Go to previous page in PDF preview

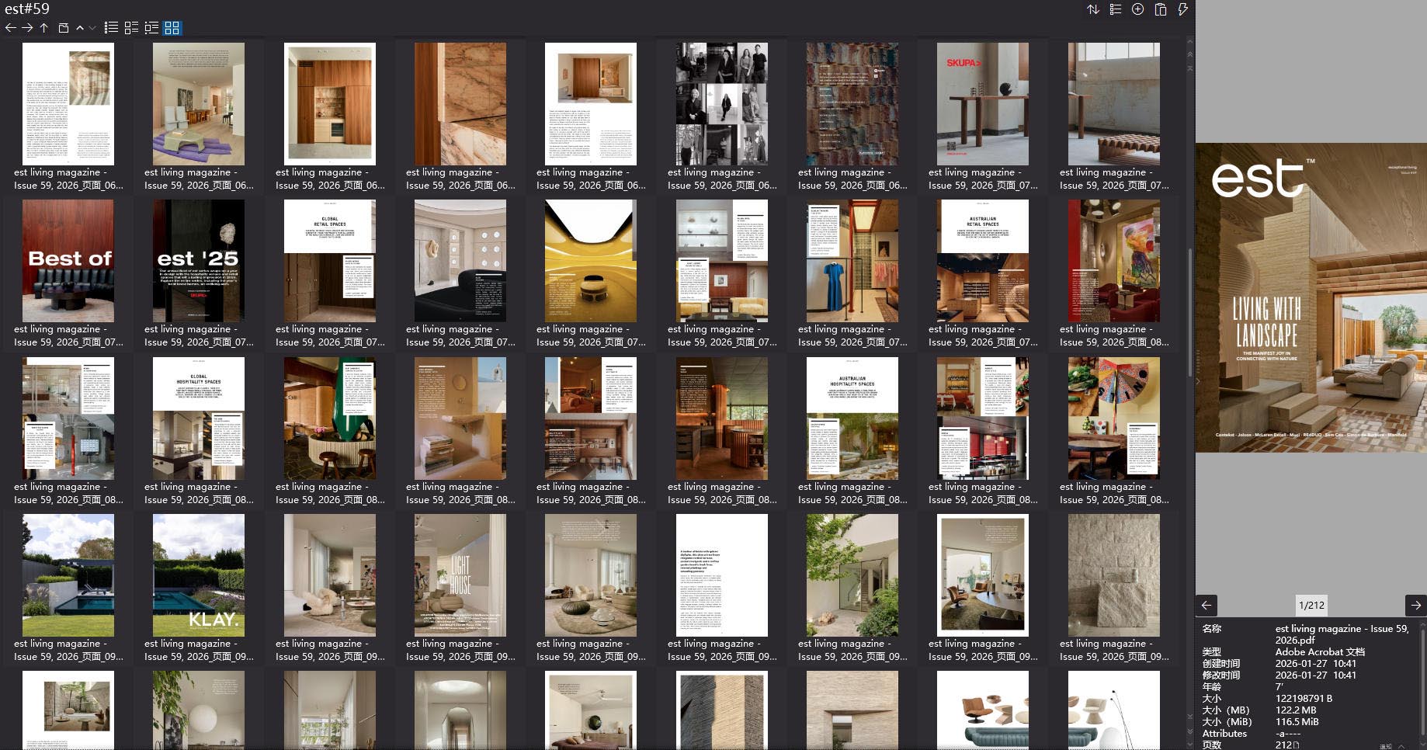point(1207,605)
